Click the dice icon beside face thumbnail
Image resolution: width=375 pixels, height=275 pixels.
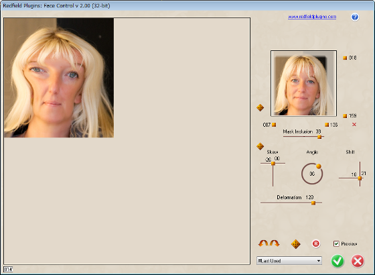point(260,107)
